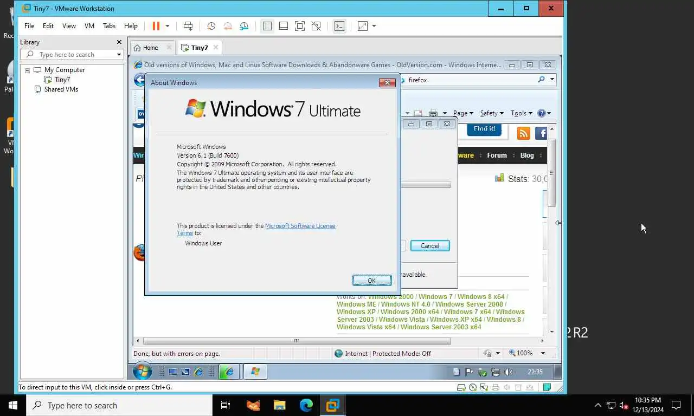Open the Windows 7 Start orb
Screen dimensions: 694x416
coord(143,372)
